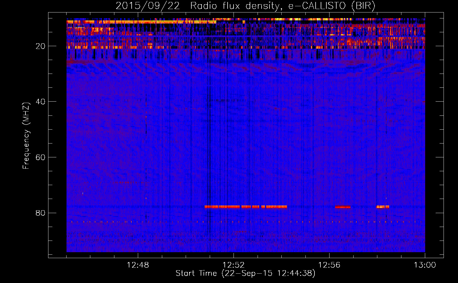The height and width of the screenshot is (283, 458).
Task: Click the '12:48' time tick label
Action: coord(138,265)
